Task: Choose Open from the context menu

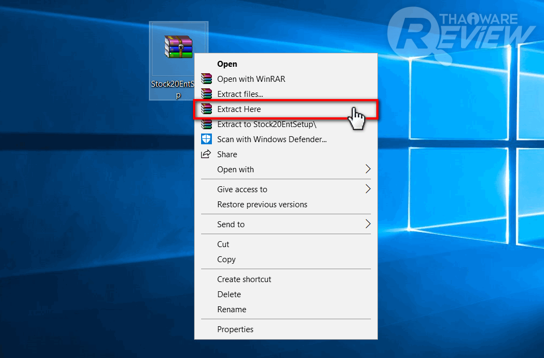Action: [x=286, y=64]
